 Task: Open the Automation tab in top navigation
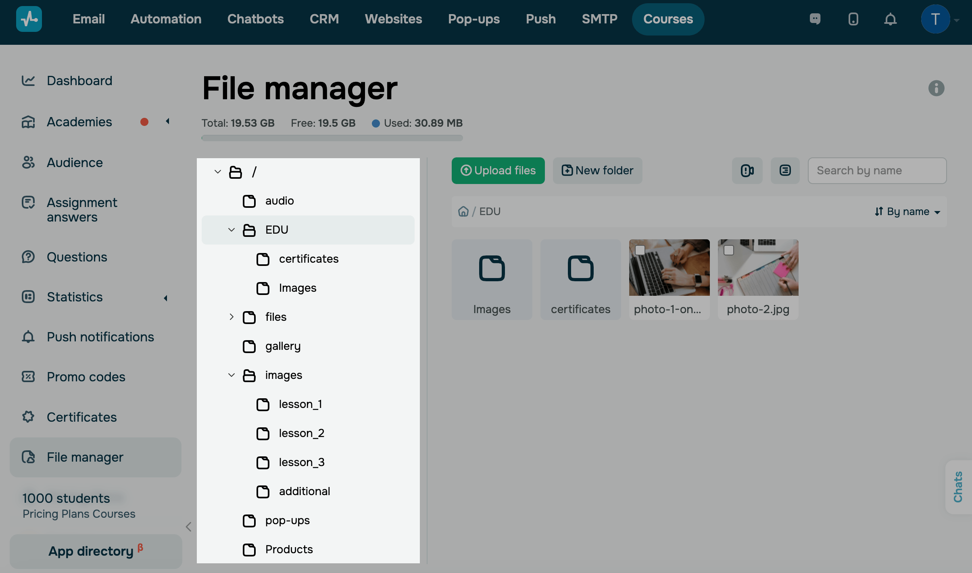click(166, 19)
